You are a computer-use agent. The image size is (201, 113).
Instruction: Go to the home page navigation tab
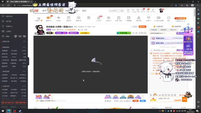click(x=44, y=11)
